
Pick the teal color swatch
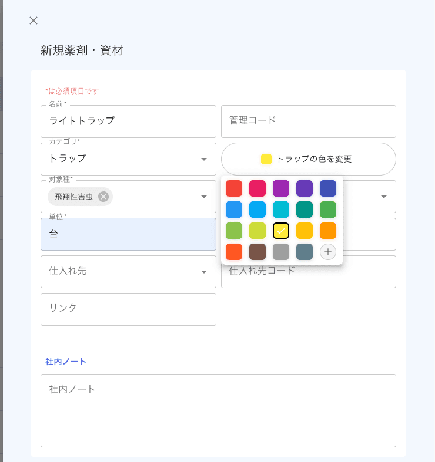(x=304, y=210)
